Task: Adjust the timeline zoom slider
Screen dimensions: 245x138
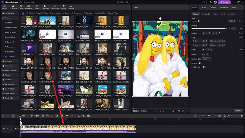Action: [234, 116]
